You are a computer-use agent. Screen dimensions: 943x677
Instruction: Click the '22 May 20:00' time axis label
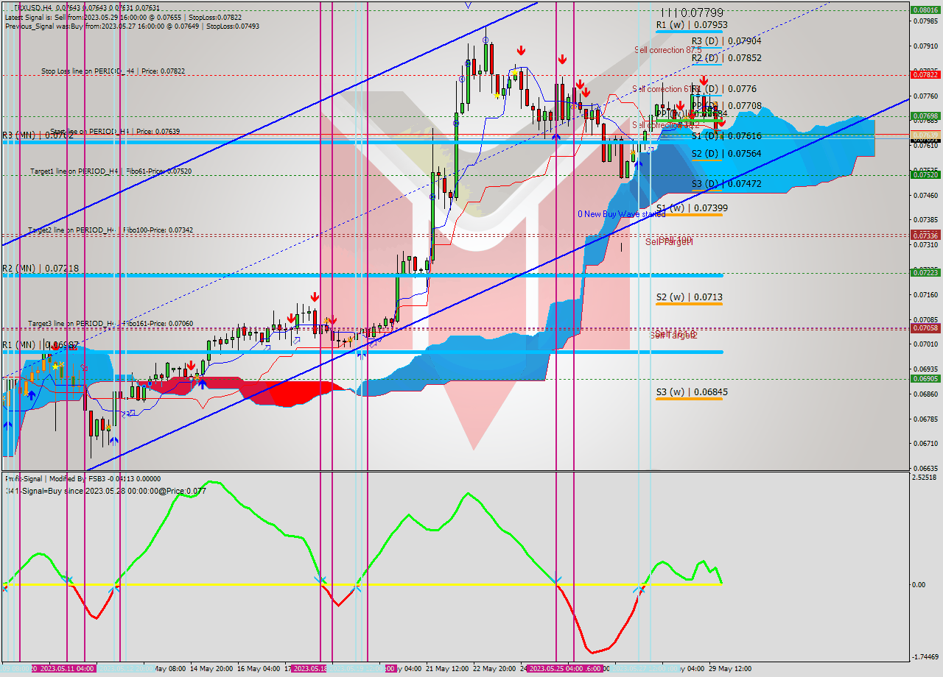tap(495, 669)
